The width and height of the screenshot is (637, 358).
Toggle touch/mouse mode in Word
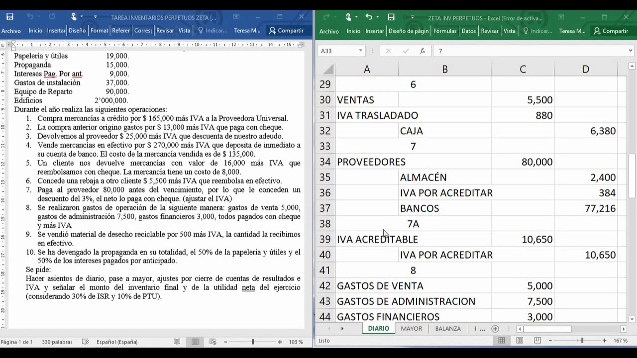coord(74,17)
